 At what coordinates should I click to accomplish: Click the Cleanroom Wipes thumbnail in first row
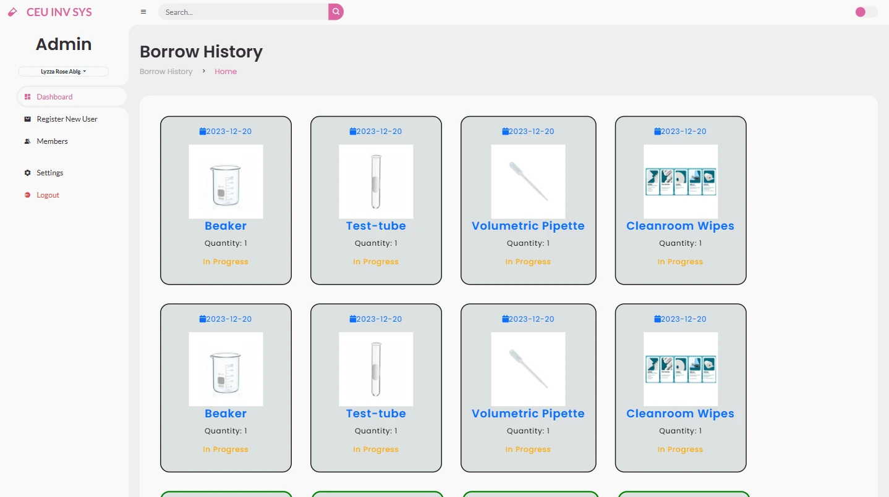pyautogui.click(x=681, y=182)
